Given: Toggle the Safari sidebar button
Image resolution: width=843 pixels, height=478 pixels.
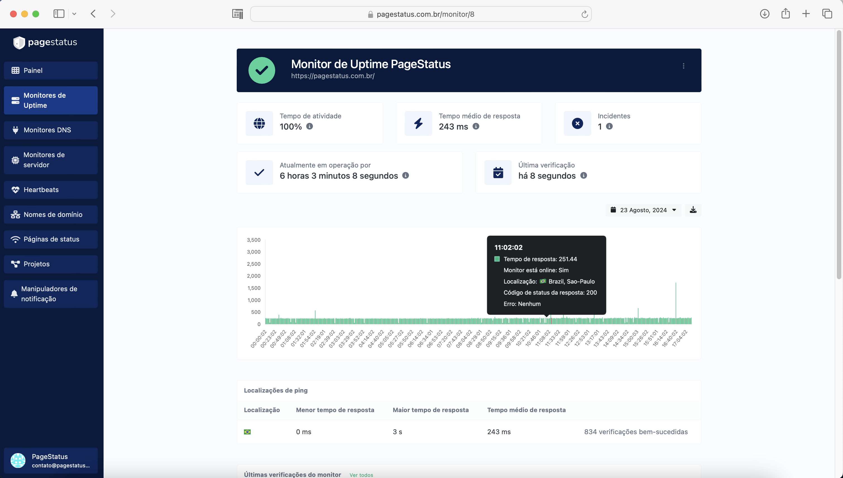Looking at the screenshot, I should pos(59,14).
